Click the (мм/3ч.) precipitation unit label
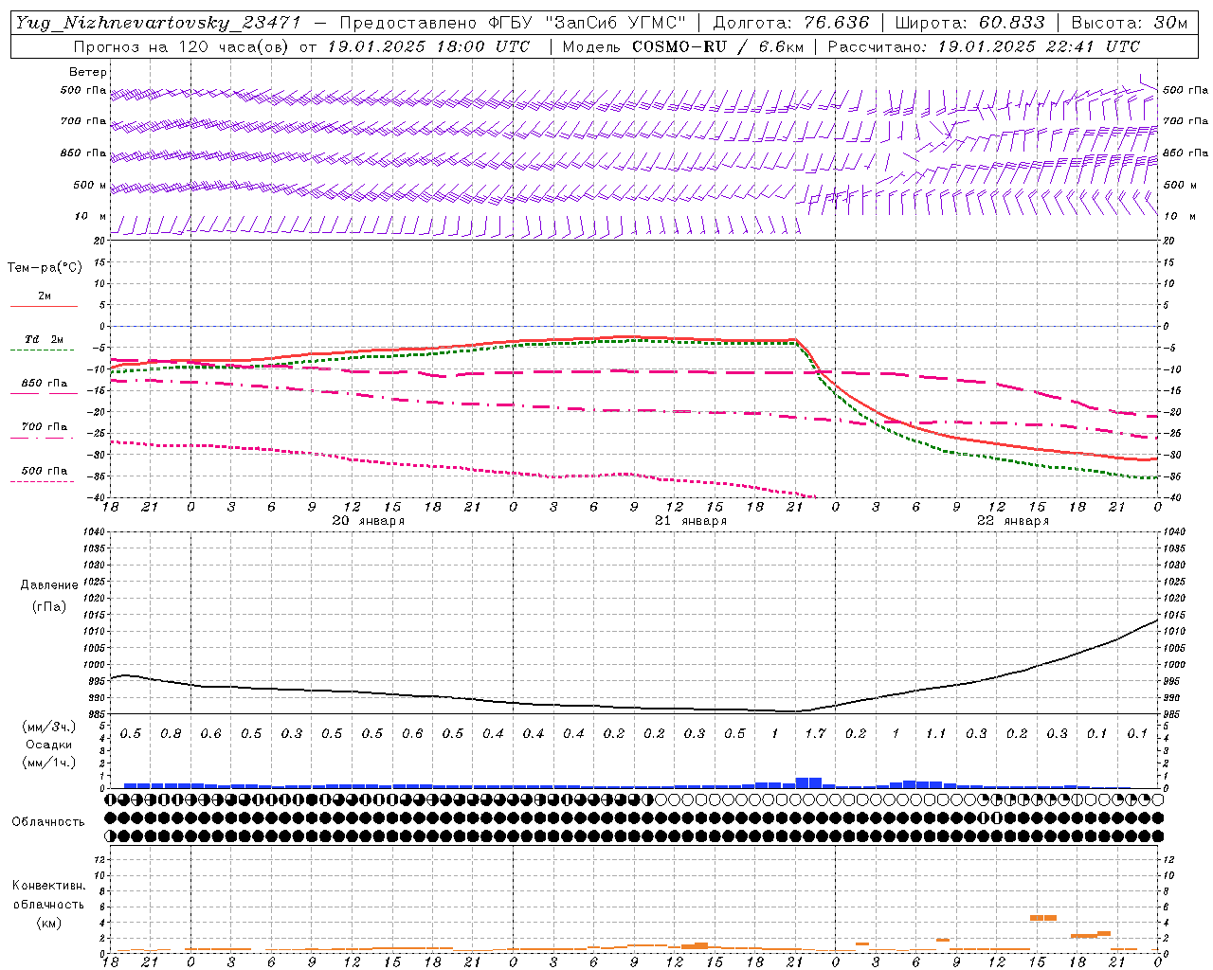The height and width of the screenshot is (970, 1213). (x=49, y=727)
